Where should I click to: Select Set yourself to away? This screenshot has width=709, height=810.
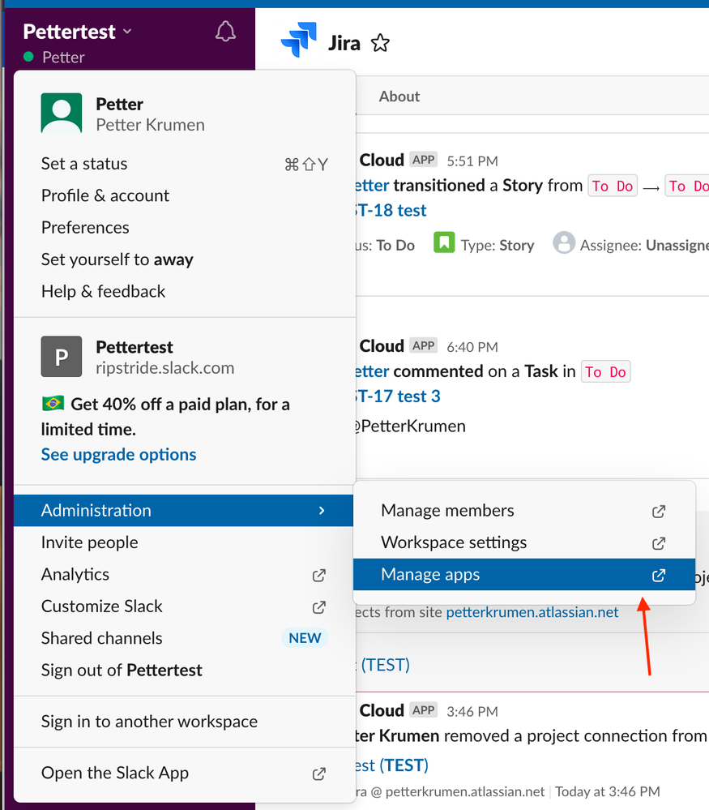[x=185, y=259]
